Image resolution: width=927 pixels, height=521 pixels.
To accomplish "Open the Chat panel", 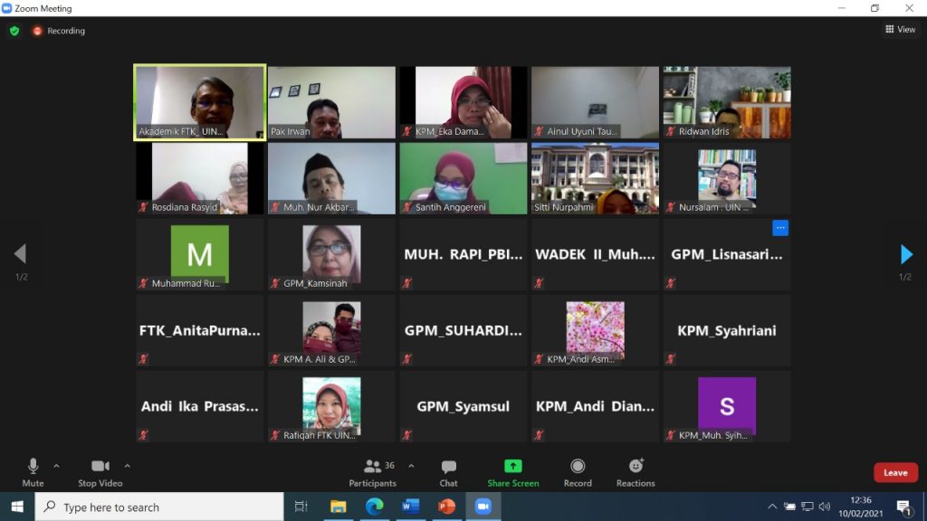I will [x=448, y=471].
